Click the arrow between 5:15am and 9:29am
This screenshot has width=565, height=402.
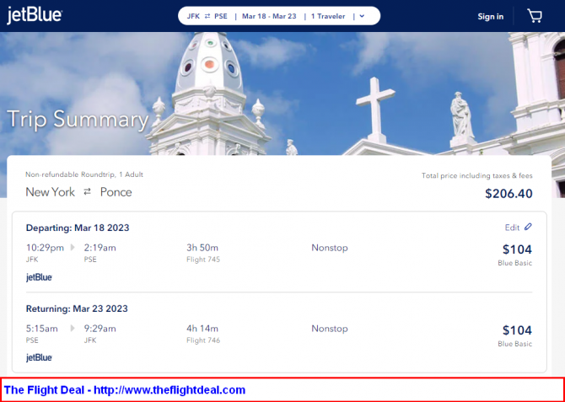[73, 328]
